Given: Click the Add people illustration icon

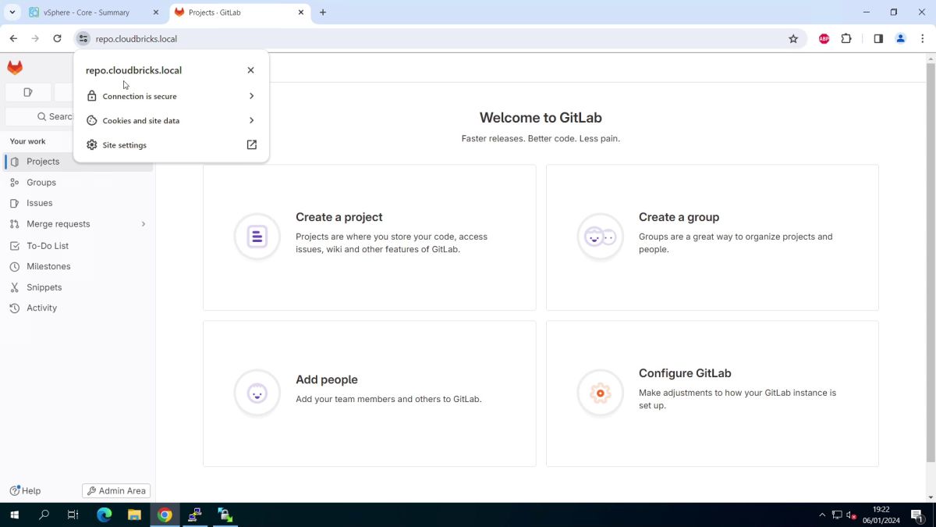Looking at the screenshot, I should [x=257, y=393].
